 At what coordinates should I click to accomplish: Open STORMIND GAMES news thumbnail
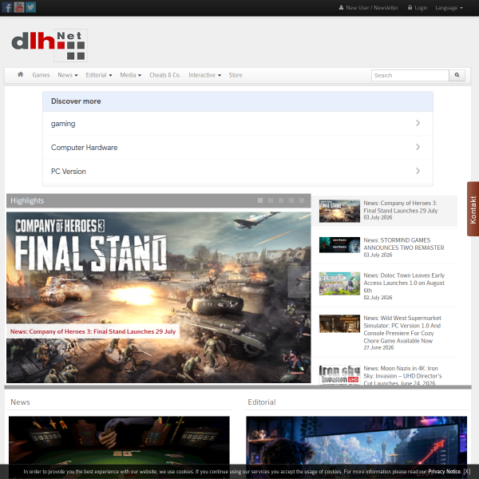pyautogui.click(x=339, y=245)
